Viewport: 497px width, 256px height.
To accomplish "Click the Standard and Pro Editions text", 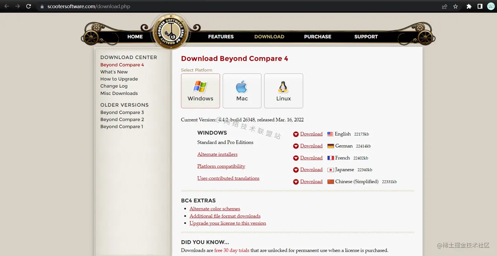I will pos(225,142).
